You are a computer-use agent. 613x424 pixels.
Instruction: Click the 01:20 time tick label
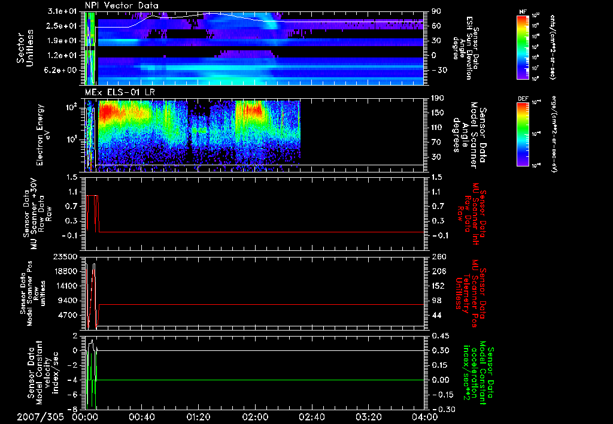(198, 417)
